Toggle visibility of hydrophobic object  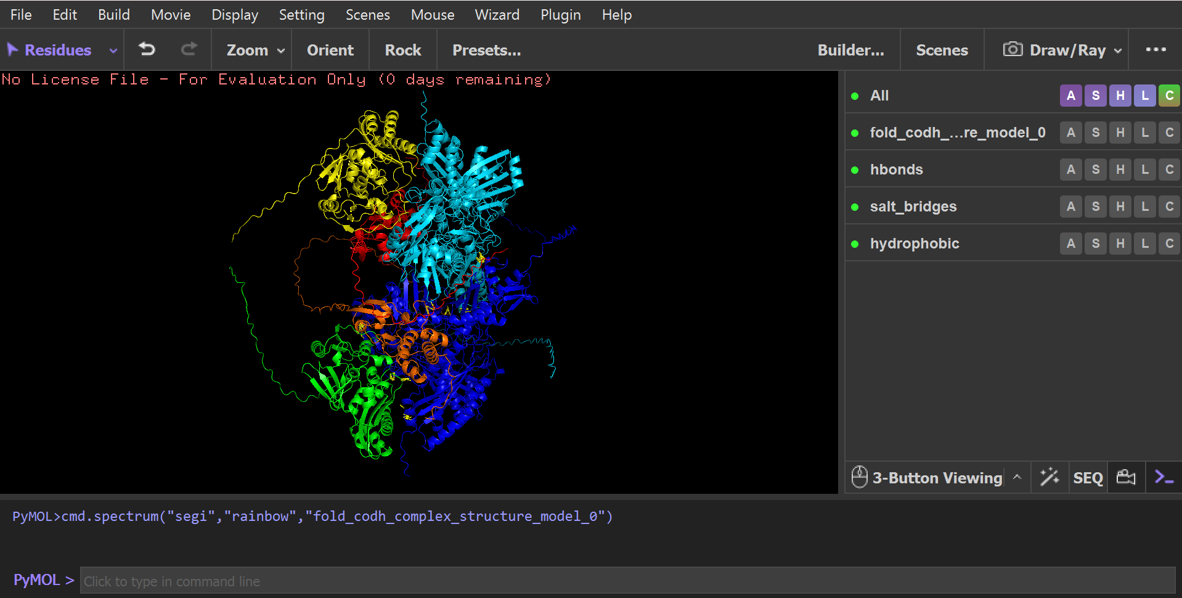coord(855,244)
